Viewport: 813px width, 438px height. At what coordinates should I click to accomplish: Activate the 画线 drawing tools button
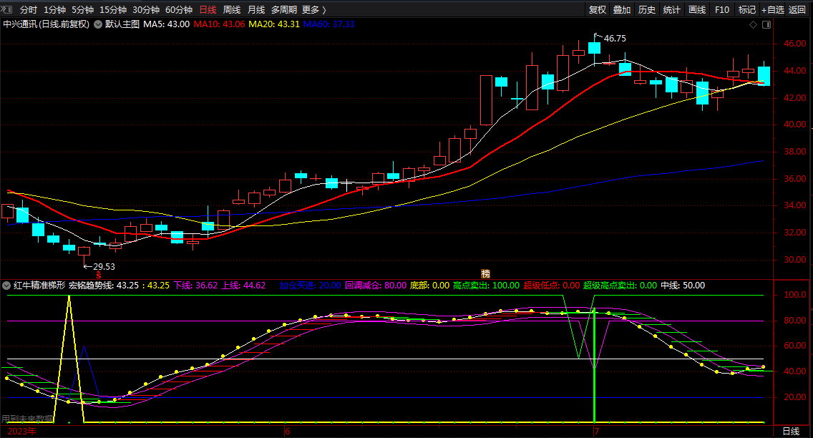click(x=697, y=10)
